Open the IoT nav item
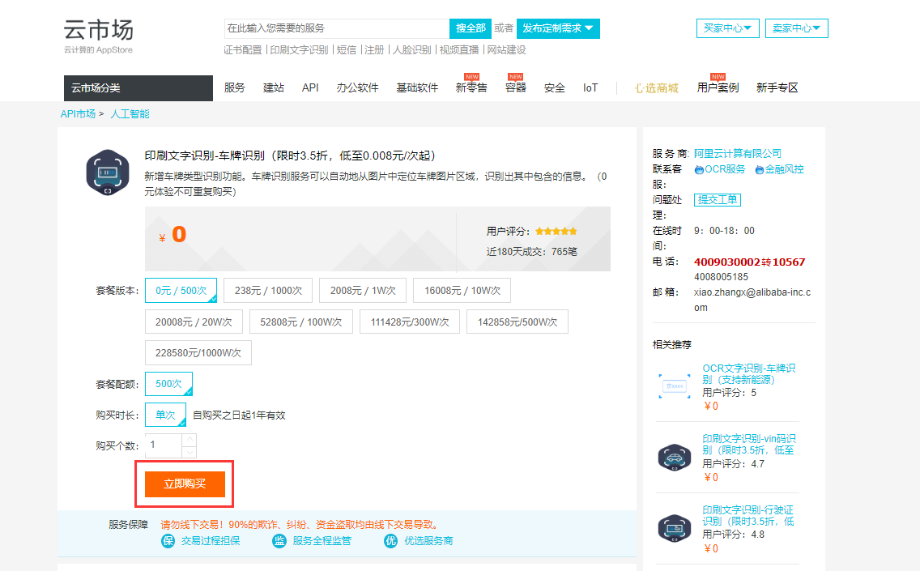 click(x=590, y=88)
